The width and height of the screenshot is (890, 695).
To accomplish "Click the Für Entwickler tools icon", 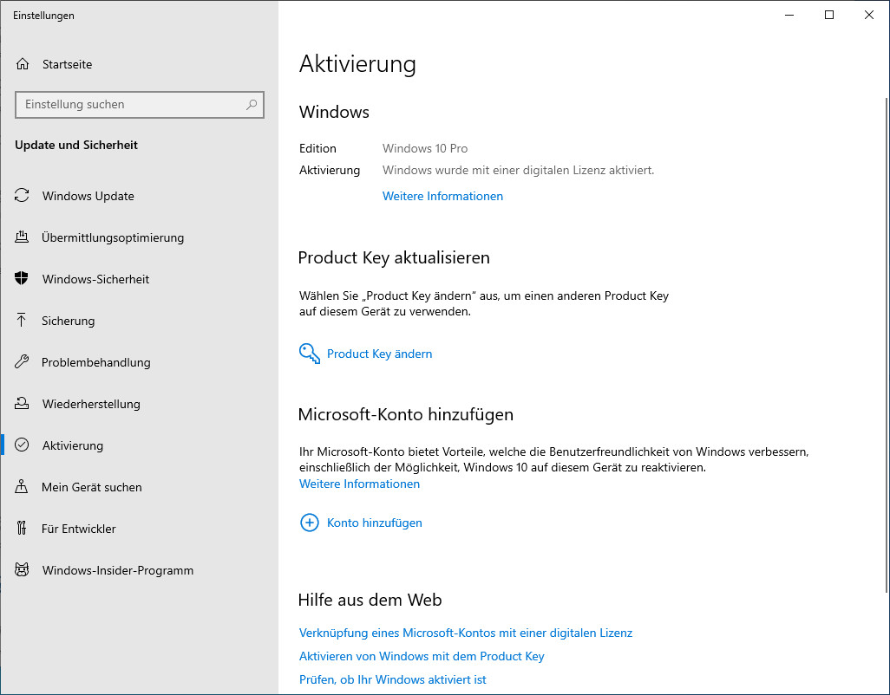I will tap(22, 529).
